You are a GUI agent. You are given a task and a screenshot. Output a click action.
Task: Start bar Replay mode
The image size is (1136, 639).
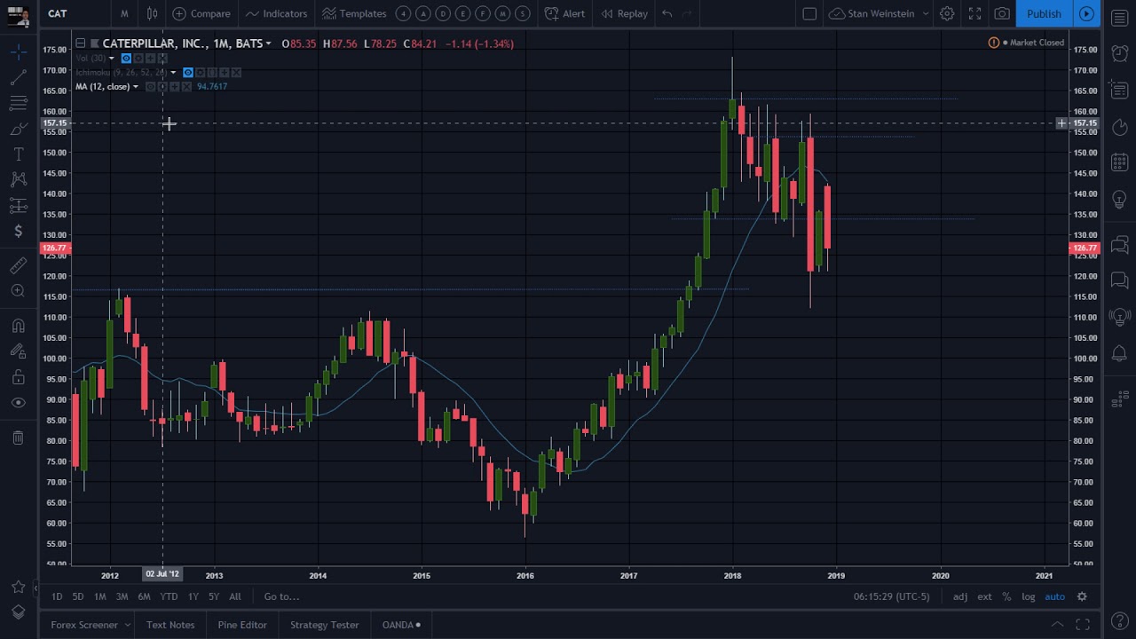624,13
